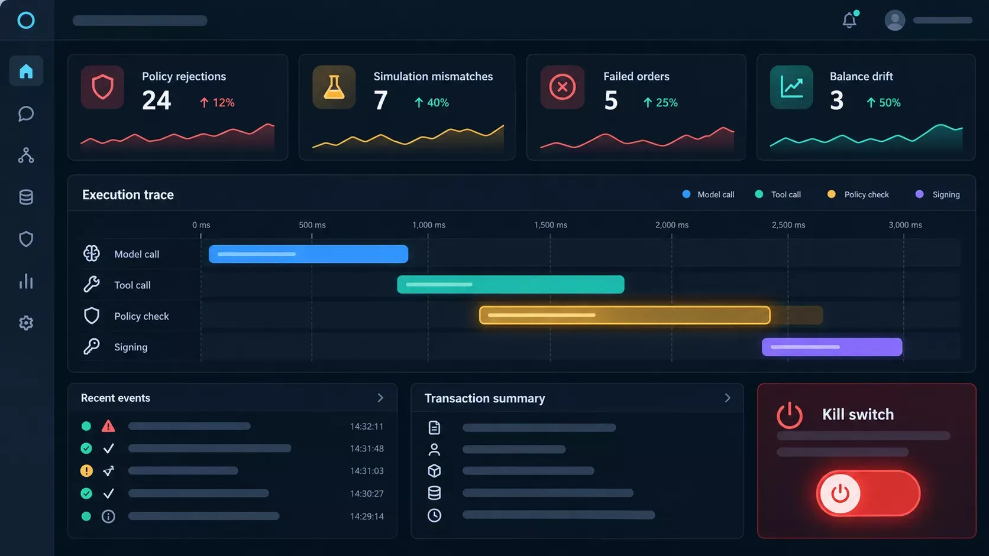Open the node graph sidebar icon

pos(26,155)
